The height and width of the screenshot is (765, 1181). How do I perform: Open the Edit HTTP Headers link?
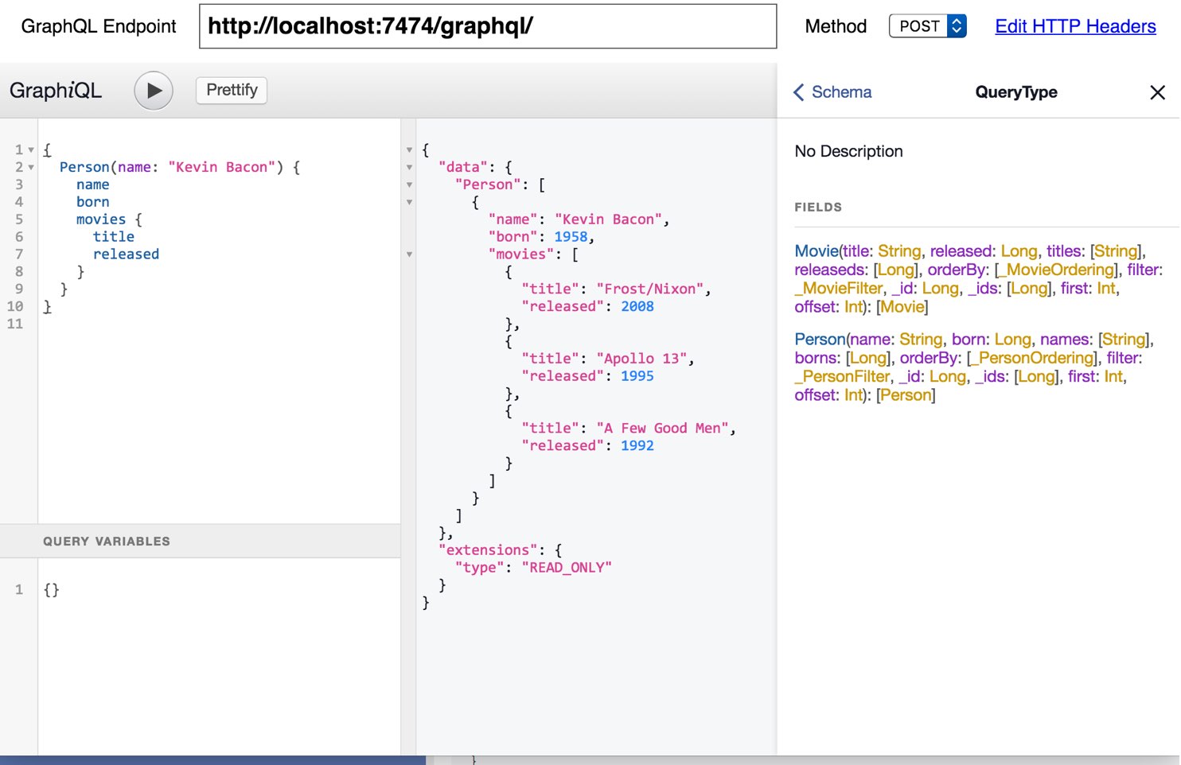click(x=1075, y=26)
